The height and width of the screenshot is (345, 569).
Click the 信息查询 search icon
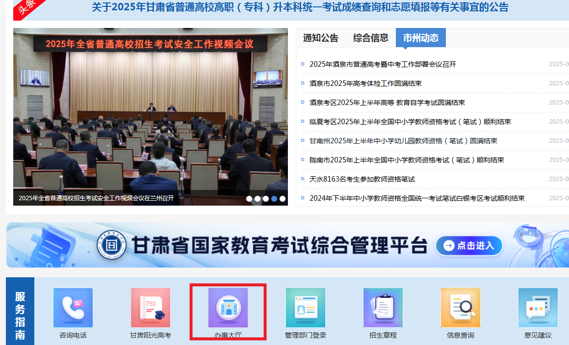460,308
